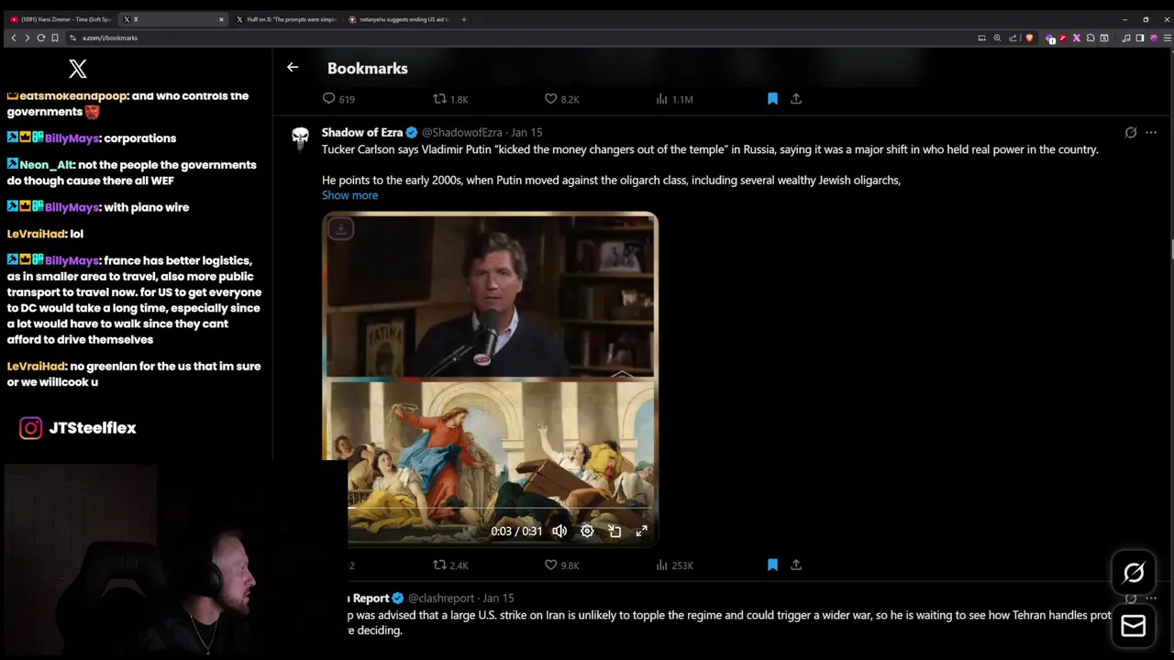
Task: Open the Jan 15 timestamp of clashreport post
Action: (x=499, y=599)
